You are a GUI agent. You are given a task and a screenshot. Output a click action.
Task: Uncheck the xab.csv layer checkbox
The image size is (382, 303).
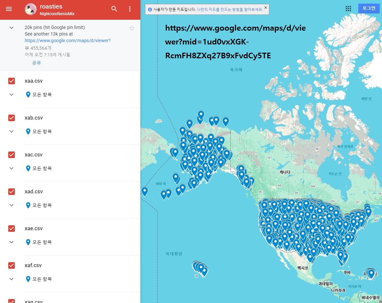coord(12,118)
